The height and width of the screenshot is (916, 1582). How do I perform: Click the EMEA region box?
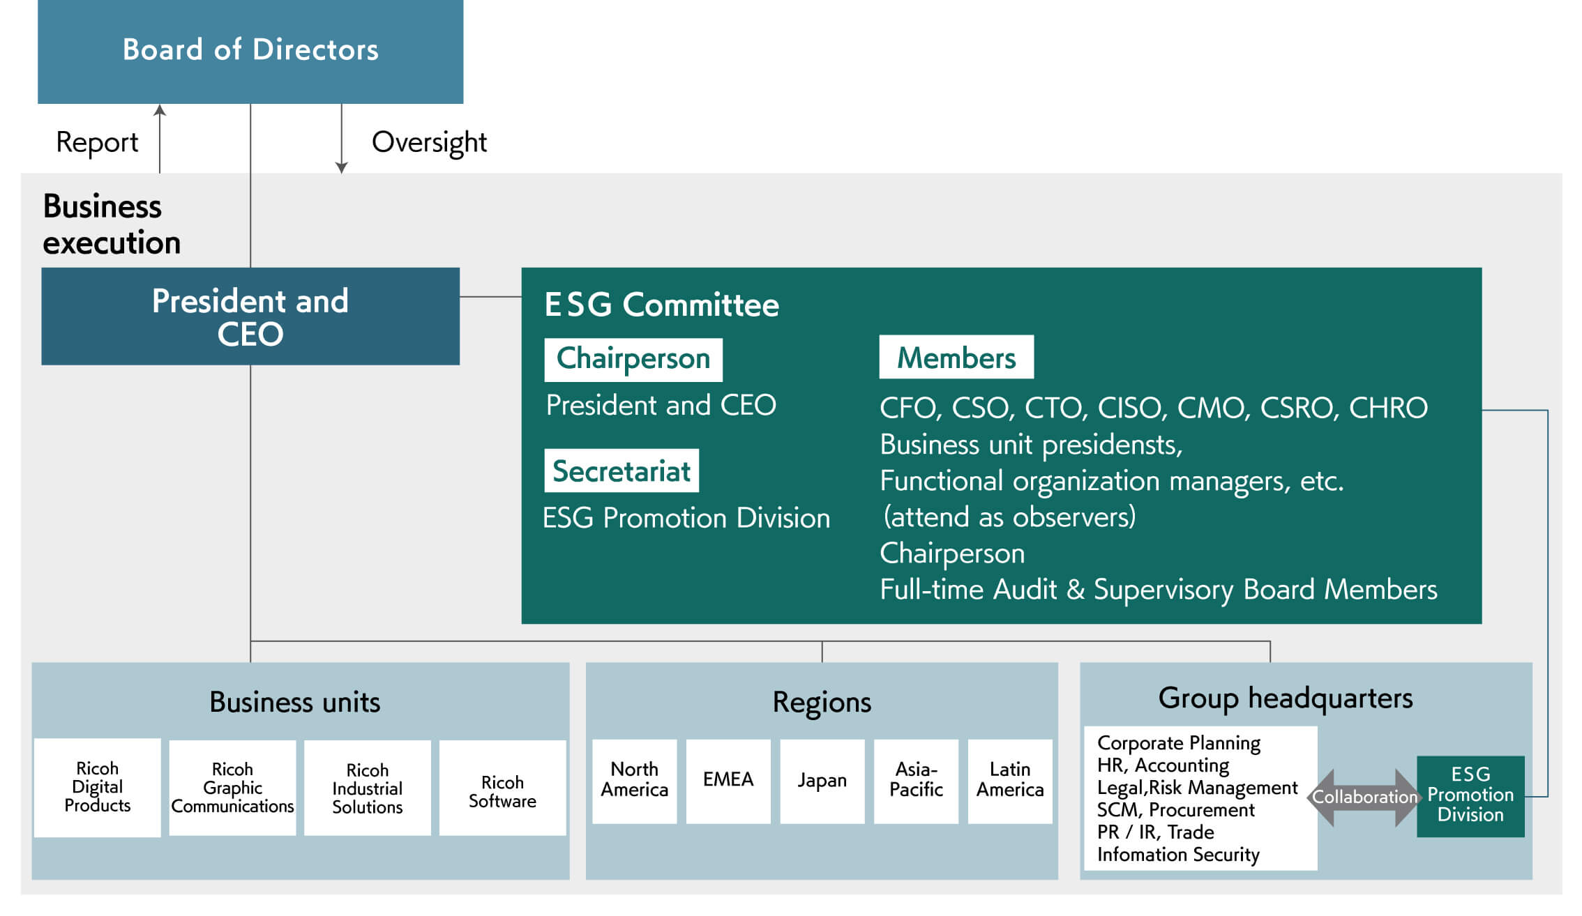(x=728, y=779)
